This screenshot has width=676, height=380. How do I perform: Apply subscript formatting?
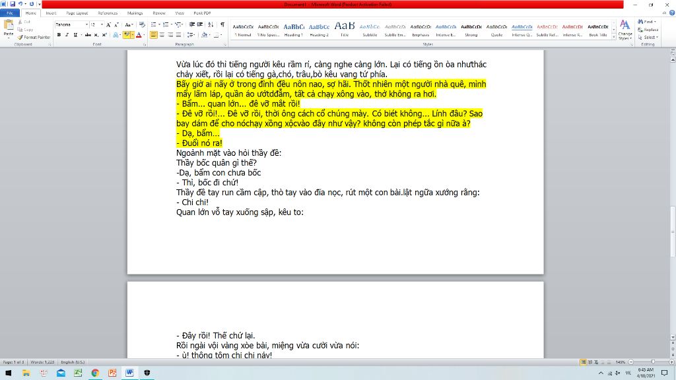coord(96,35)
